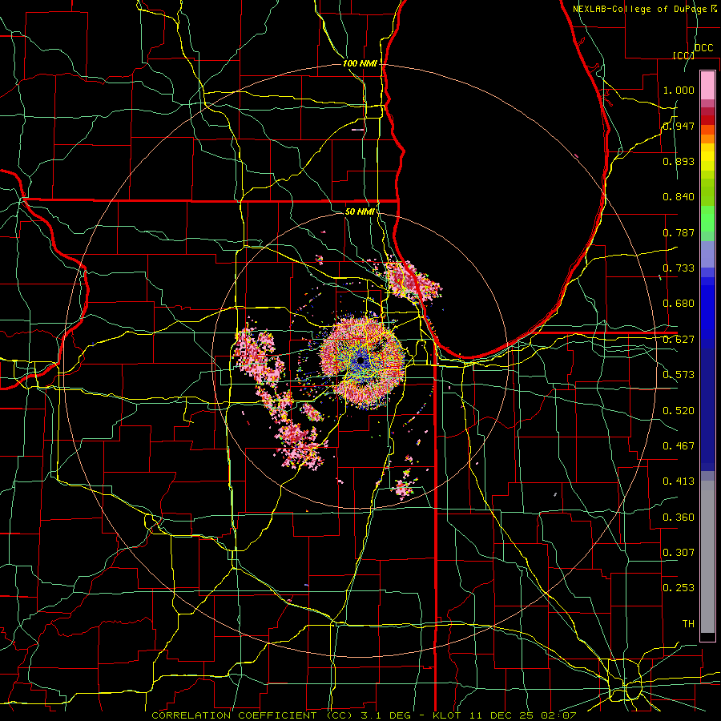Select the 0.573 scale value
This screenshot has height=721, width=721.
click(679, 375)
